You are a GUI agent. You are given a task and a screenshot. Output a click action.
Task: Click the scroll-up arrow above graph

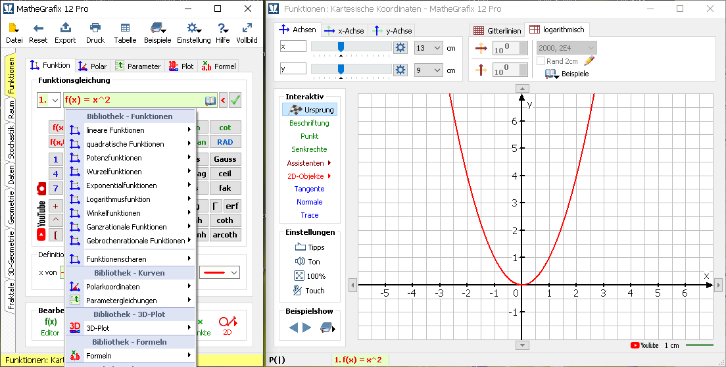[522, 88]
